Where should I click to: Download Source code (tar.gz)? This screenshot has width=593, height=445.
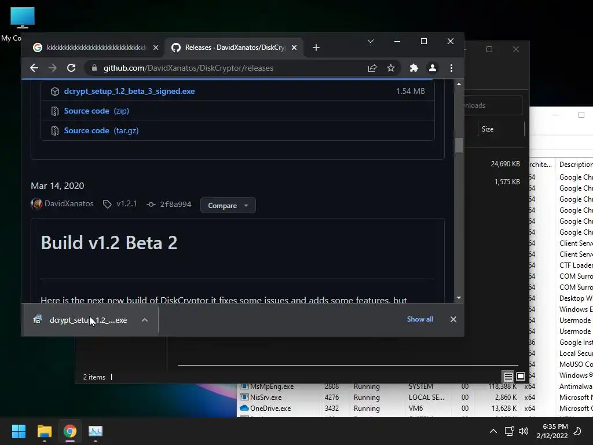click(101, 130)
